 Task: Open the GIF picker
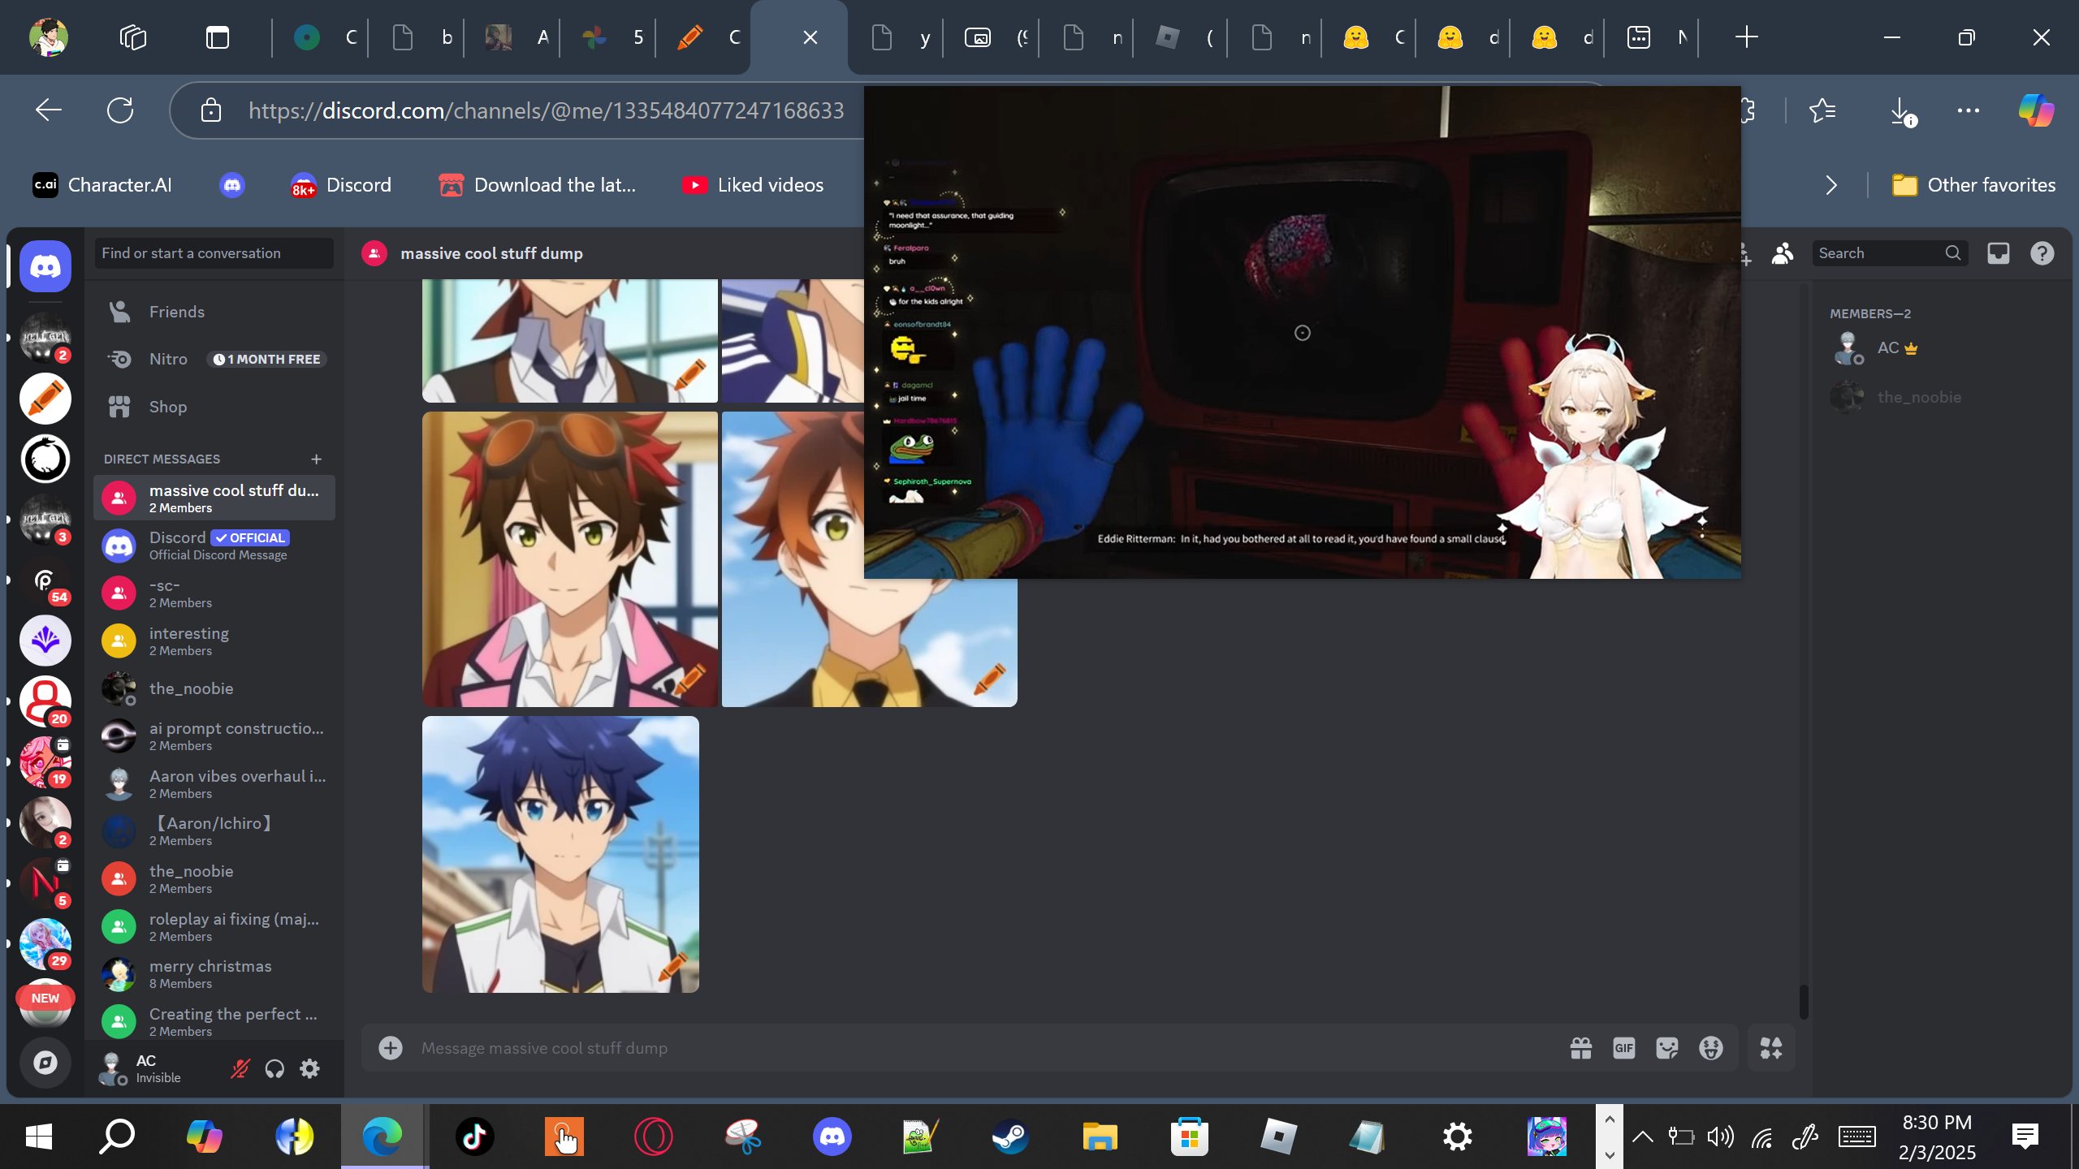(1623, 1048)
